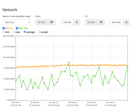Image resolution: width=132 pixels, height=107 pixels.
Task: Click the '07:50:00 AM' time axis label
Action: click(110, 105)
